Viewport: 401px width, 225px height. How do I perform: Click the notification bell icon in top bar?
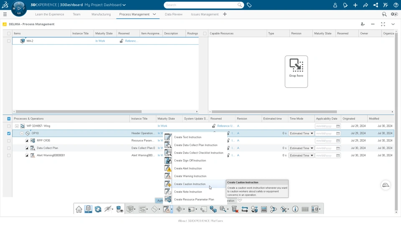[345, 5]
